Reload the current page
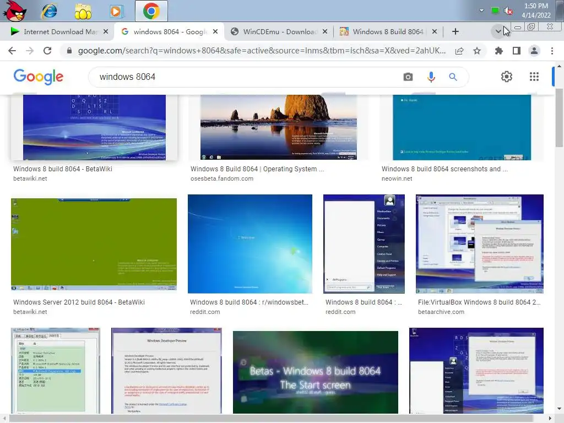Screen dimensions: 564x423 click(x=47, y=51)
